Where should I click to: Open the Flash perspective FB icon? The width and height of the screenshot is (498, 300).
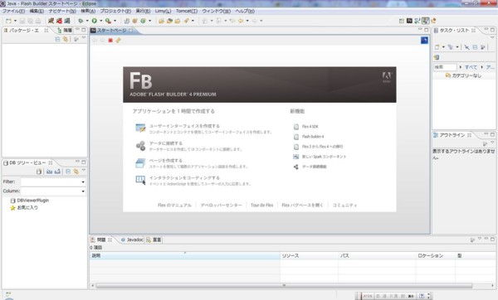coord(409,21)
